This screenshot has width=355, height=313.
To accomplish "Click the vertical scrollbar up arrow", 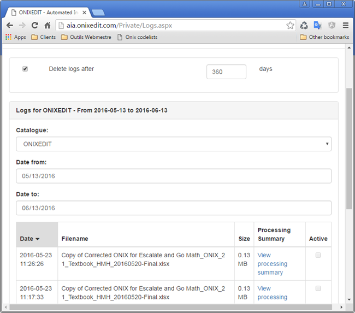I will 349,48.
